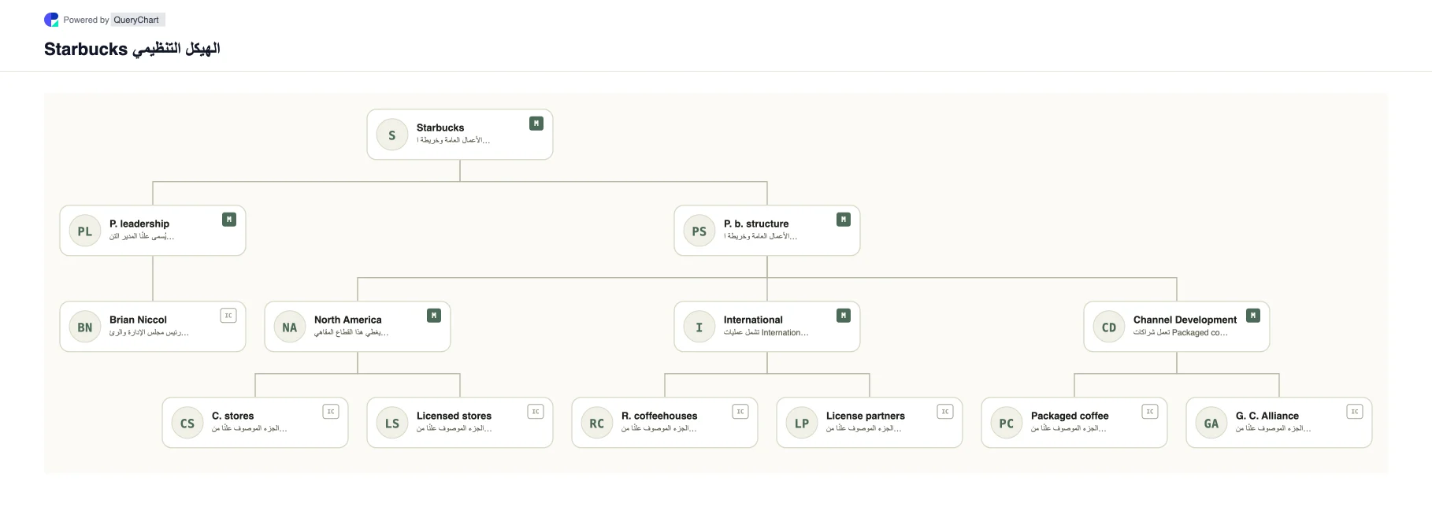Viewport: 1432px width, 518px height.
Task: Click the I avatar for International
Action: click(x=699, y=327)
